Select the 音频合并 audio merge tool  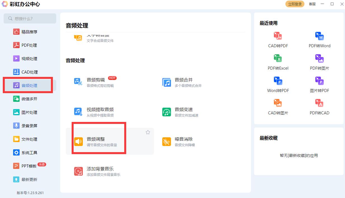(184, 82)
